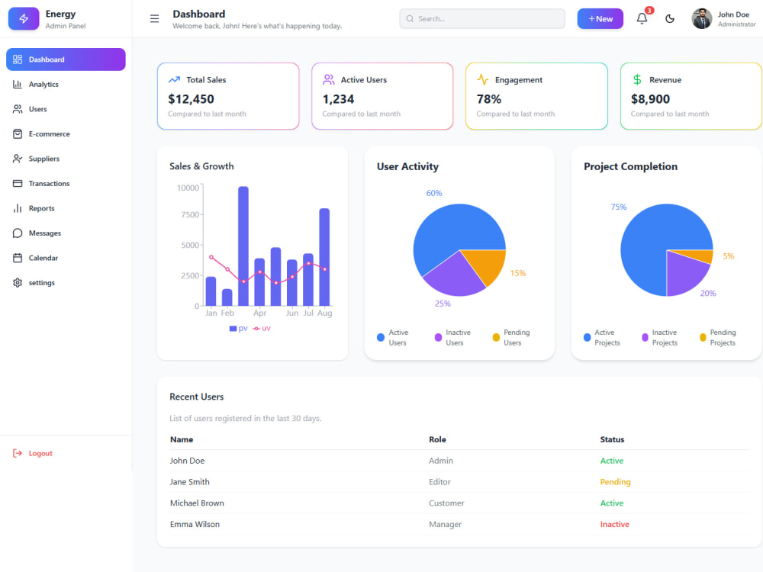Viewport: 763px width, 572px height.
Task: Click yellow Pending Projects legend dot
Action: tap(703, 337)
